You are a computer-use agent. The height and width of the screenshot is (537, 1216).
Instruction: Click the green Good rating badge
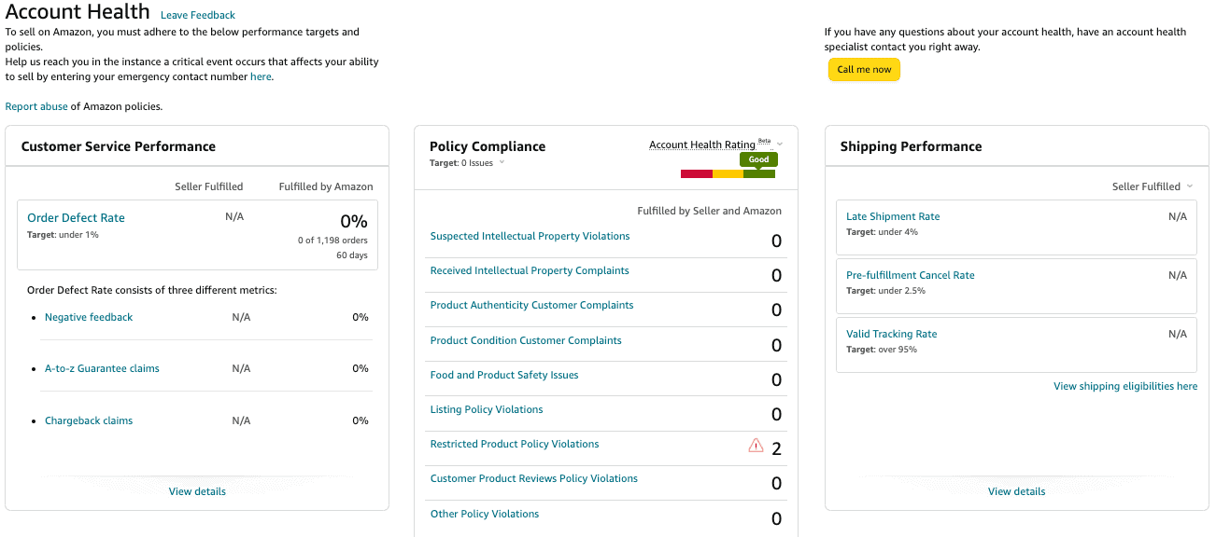tap(758, 159)
